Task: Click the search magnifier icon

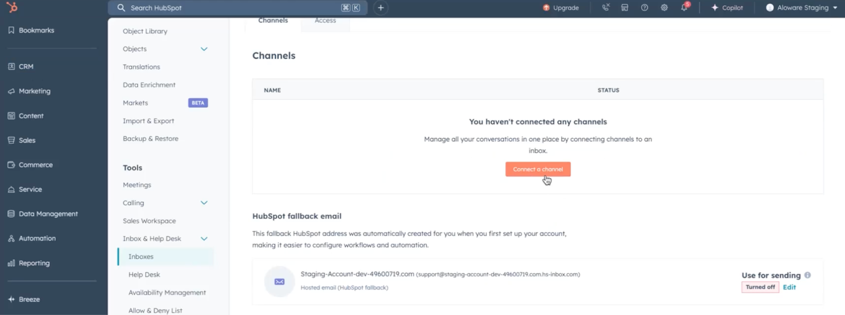Action: coord(121,8)
